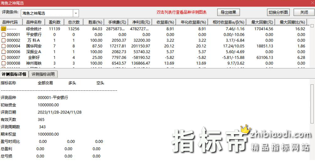Click the 有效天数 value 365

[x=41, y=120]
